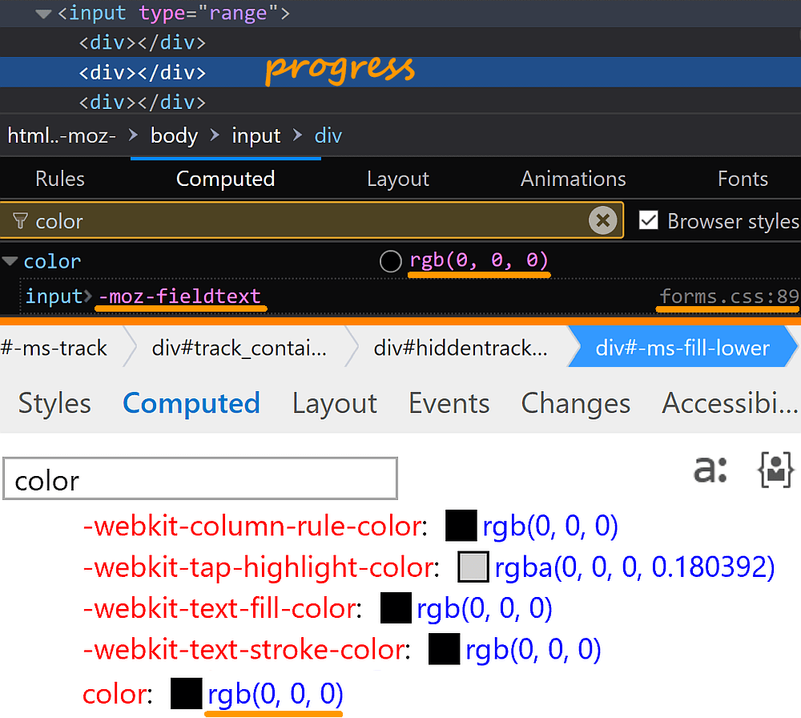Open the Layout tab in dark panel
The image size is (801, 718).
(x=397, y=179)
